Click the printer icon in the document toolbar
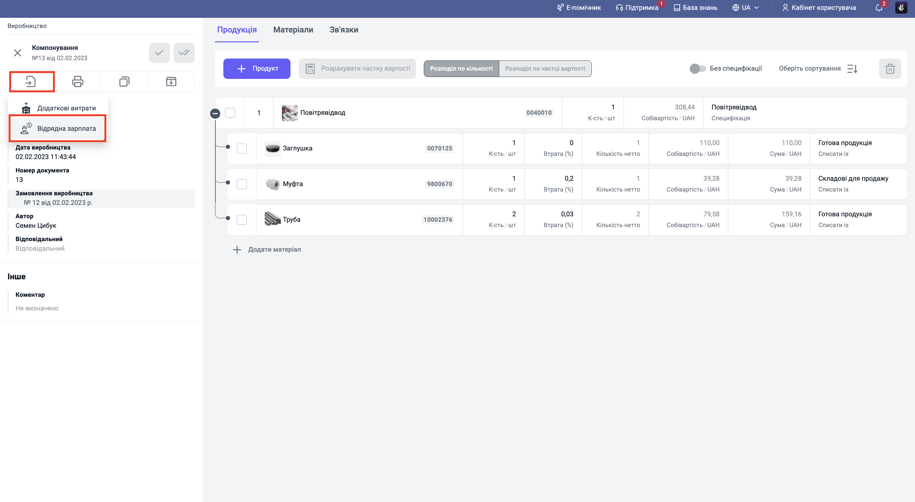Image resolution: width=915 pixels, height=502 pixels. (77, 81)
